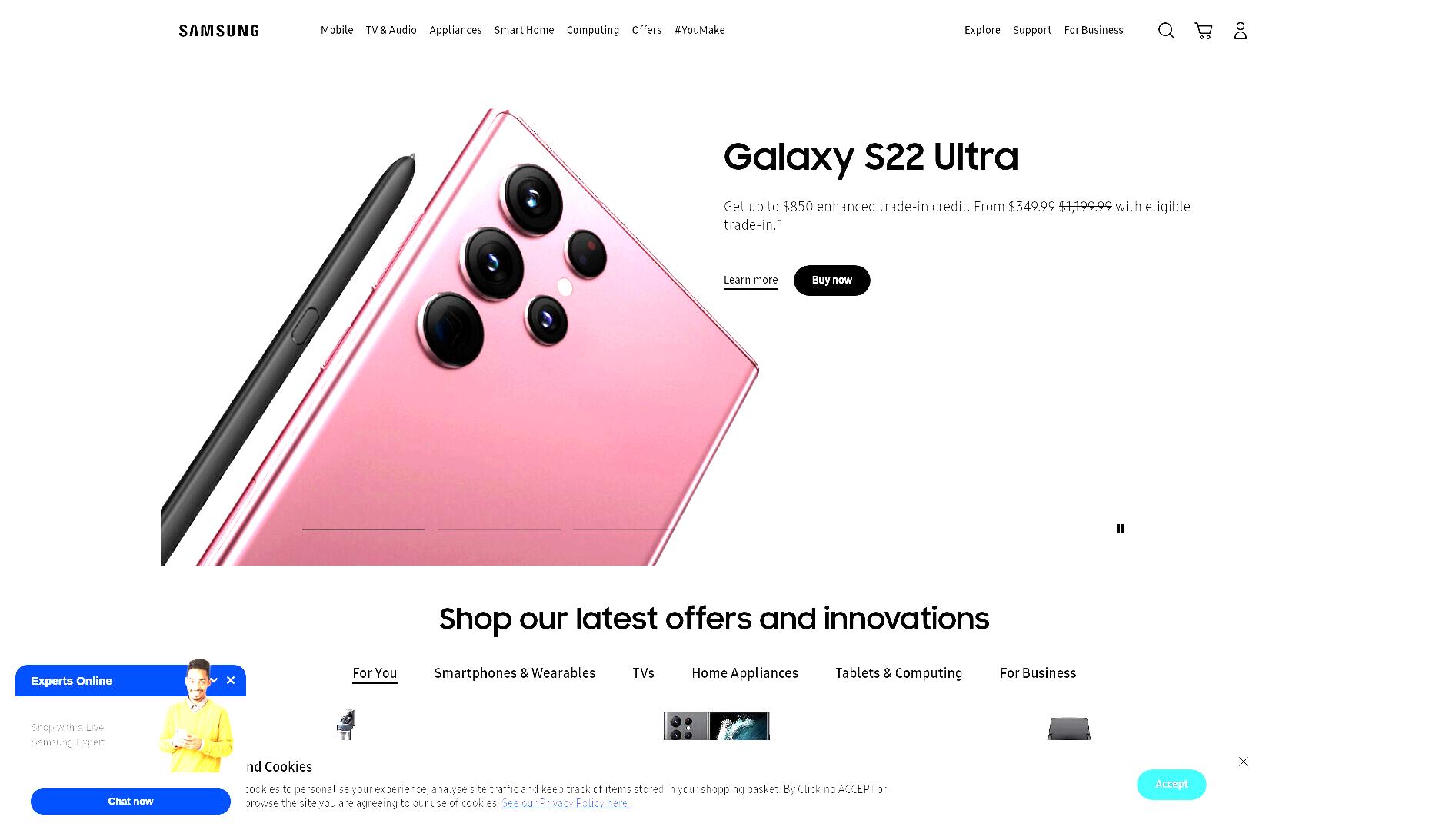
Task: Open the Galaxy phones product thumbnail
Action: 717,725
